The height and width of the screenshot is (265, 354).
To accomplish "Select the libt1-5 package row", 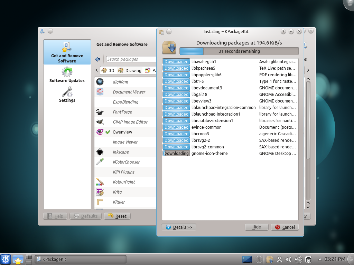I will point(230,81).
